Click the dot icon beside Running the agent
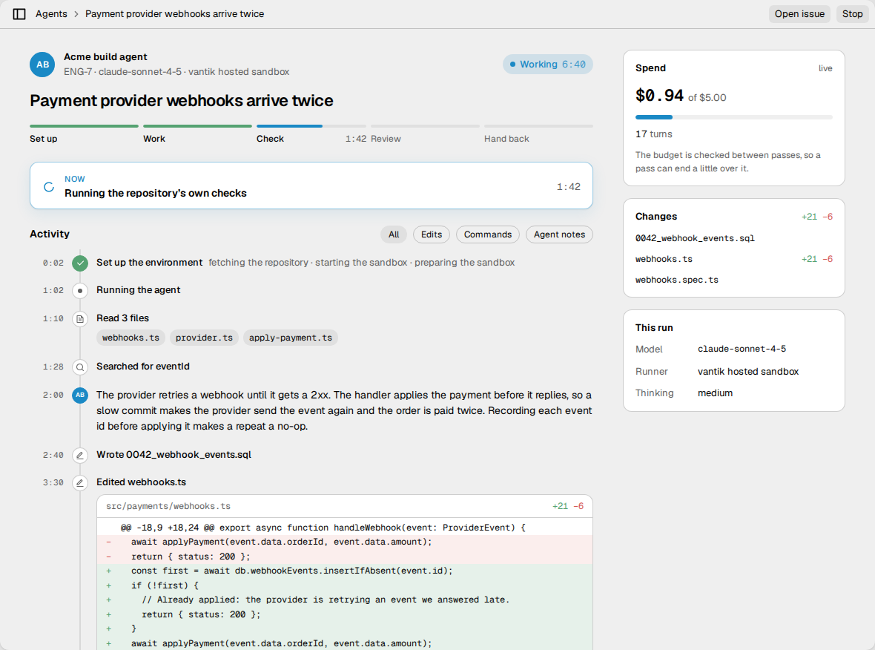 point(80,290)
